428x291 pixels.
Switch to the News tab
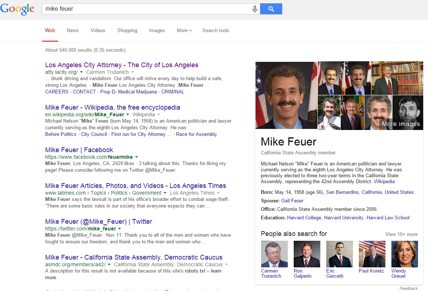[73, 31]
